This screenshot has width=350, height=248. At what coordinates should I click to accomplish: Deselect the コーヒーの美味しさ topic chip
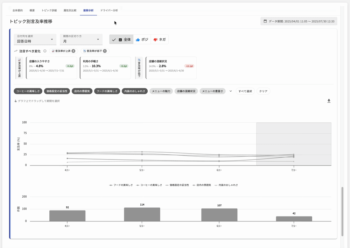pos(28,91)
